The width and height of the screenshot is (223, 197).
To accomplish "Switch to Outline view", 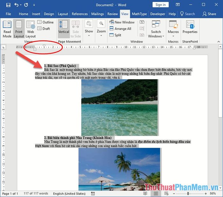I will pyautogui.click(x=46, y=22).
